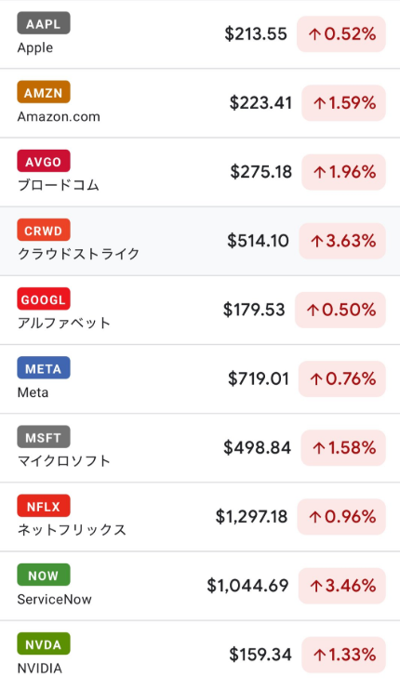Select the Microsoft price $498.84

click(x=257, y=448)
